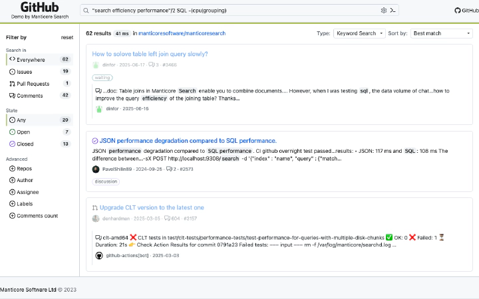Click the GitHub octocat icon top right
479x299 pixels.
457,11
